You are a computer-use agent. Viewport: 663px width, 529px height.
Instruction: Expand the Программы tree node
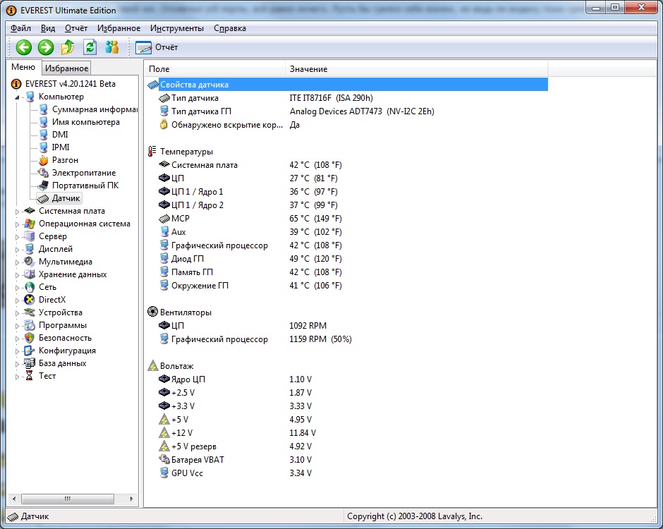point(18,326)
